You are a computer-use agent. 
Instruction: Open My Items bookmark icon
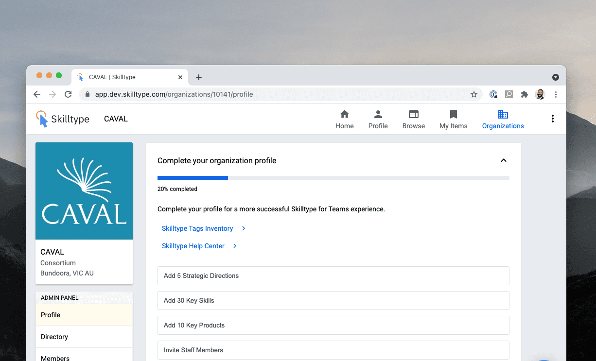453,115
